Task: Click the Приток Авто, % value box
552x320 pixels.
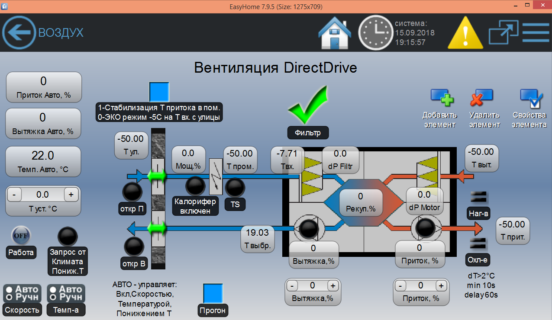Action: pos(43,87)
